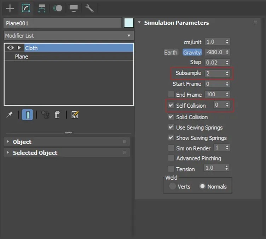Open the object color swatch
The image size is (266, 239).
tap(129, 23)
